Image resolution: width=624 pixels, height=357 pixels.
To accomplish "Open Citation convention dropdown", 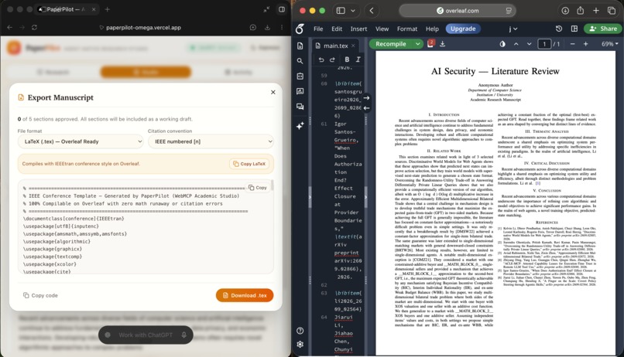I will (211, 141).
